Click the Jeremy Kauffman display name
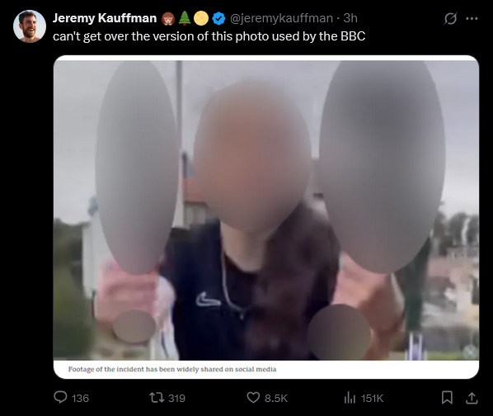 pyautogui.click(x=105, y=18)
